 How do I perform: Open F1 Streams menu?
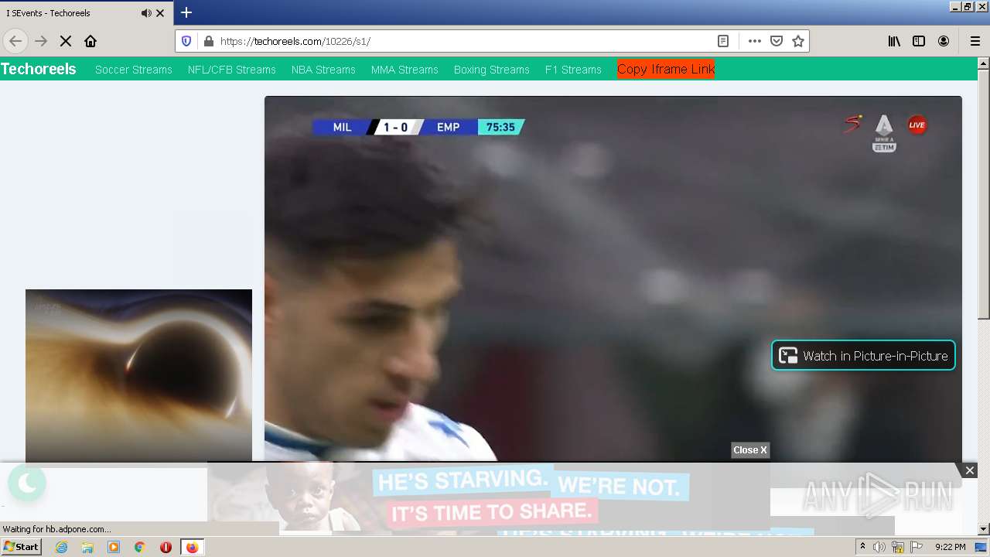[573, 70]
